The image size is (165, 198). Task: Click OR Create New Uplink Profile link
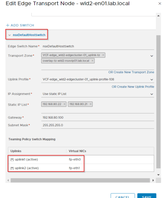(x=133, y=87)
